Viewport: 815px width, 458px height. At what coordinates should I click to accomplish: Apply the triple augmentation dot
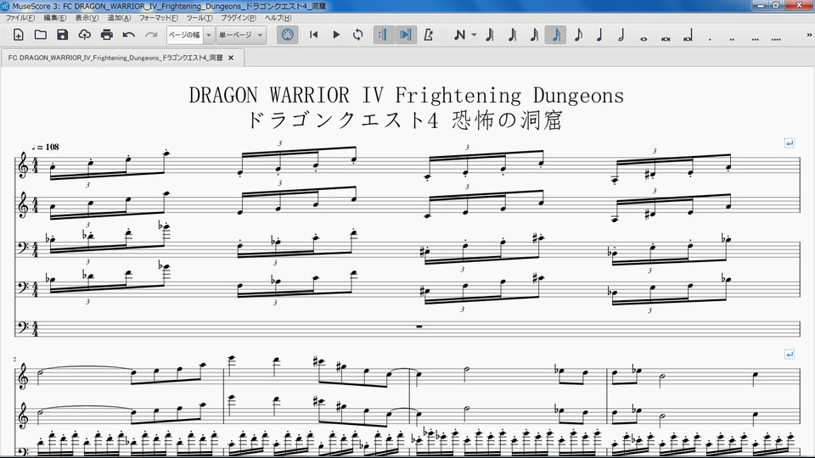tap(754, 38)
